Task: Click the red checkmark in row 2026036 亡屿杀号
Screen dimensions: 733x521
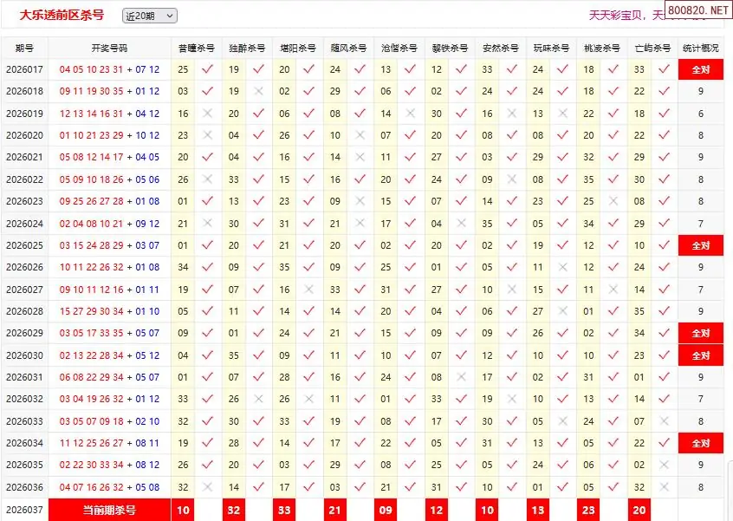Action: 664,487
